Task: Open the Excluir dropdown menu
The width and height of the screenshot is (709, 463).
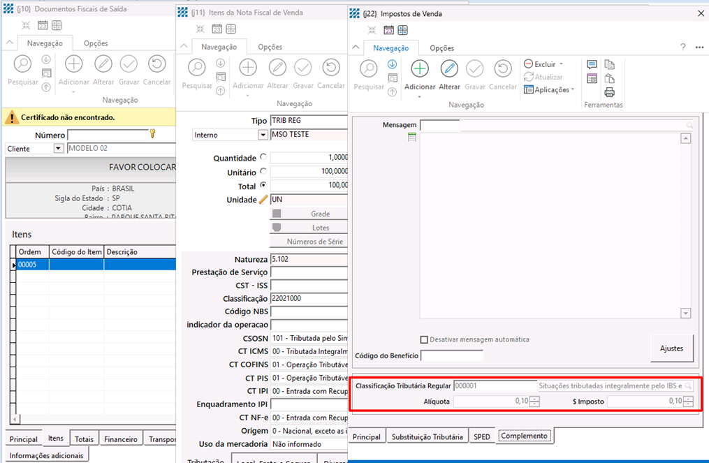Action: pos(561,64)
